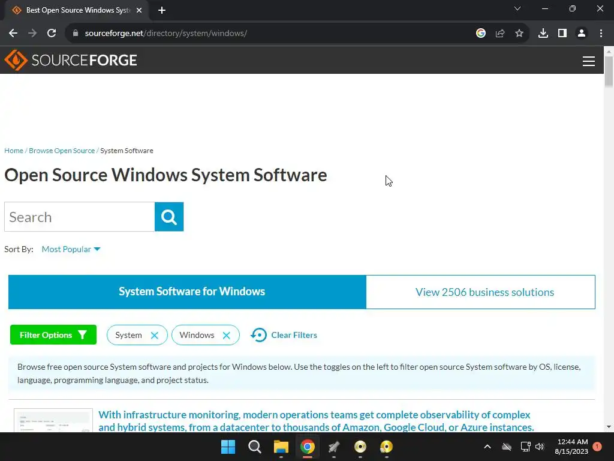Image resolution: width=614 pixels, height=461 pixels.
Task: Click the ad thumbnail image
Action: 53,420
